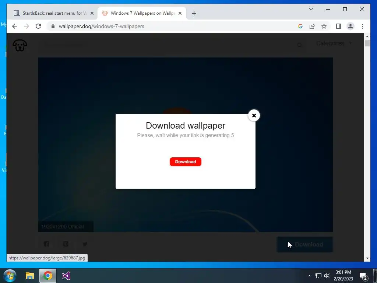Image resolution: width=377 pixels, height=283 pixels.
Task: Click the dimmed page Download button
Action: [305, 245]
